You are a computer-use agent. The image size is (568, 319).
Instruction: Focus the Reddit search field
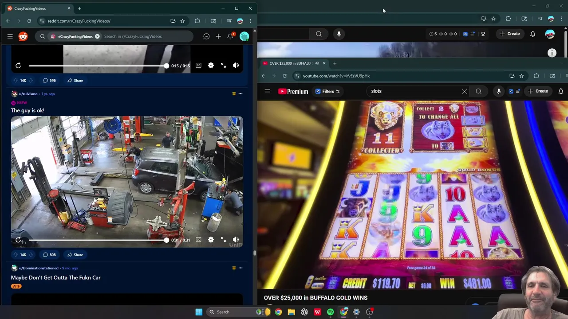(x=146, y=36)
